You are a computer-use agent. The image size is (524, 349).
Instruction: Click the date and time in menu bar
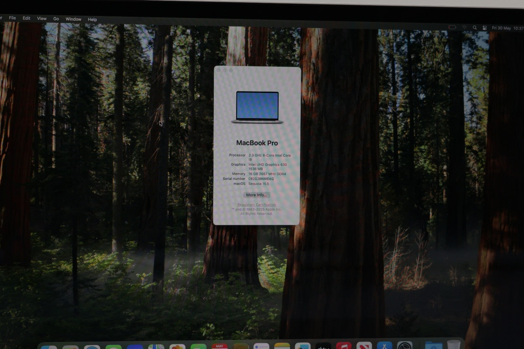(x=507, y=28)
